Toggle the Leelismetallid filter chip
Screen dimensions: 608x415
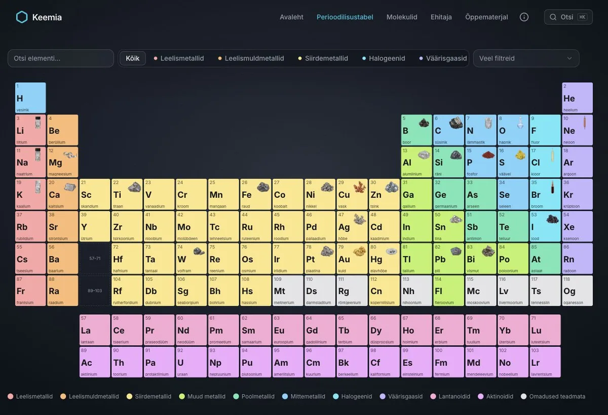click(178, 58)
